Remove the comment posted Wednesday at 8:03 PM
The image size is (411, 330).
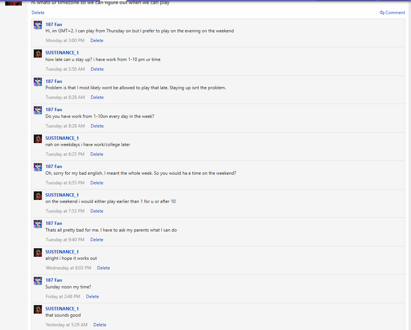pos(103,268)
